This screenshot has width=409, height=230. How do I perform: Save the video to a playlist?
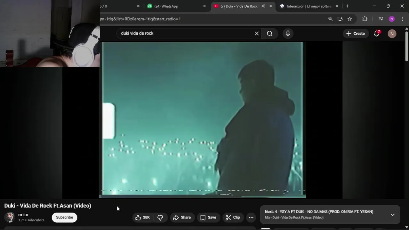(208, 218)
